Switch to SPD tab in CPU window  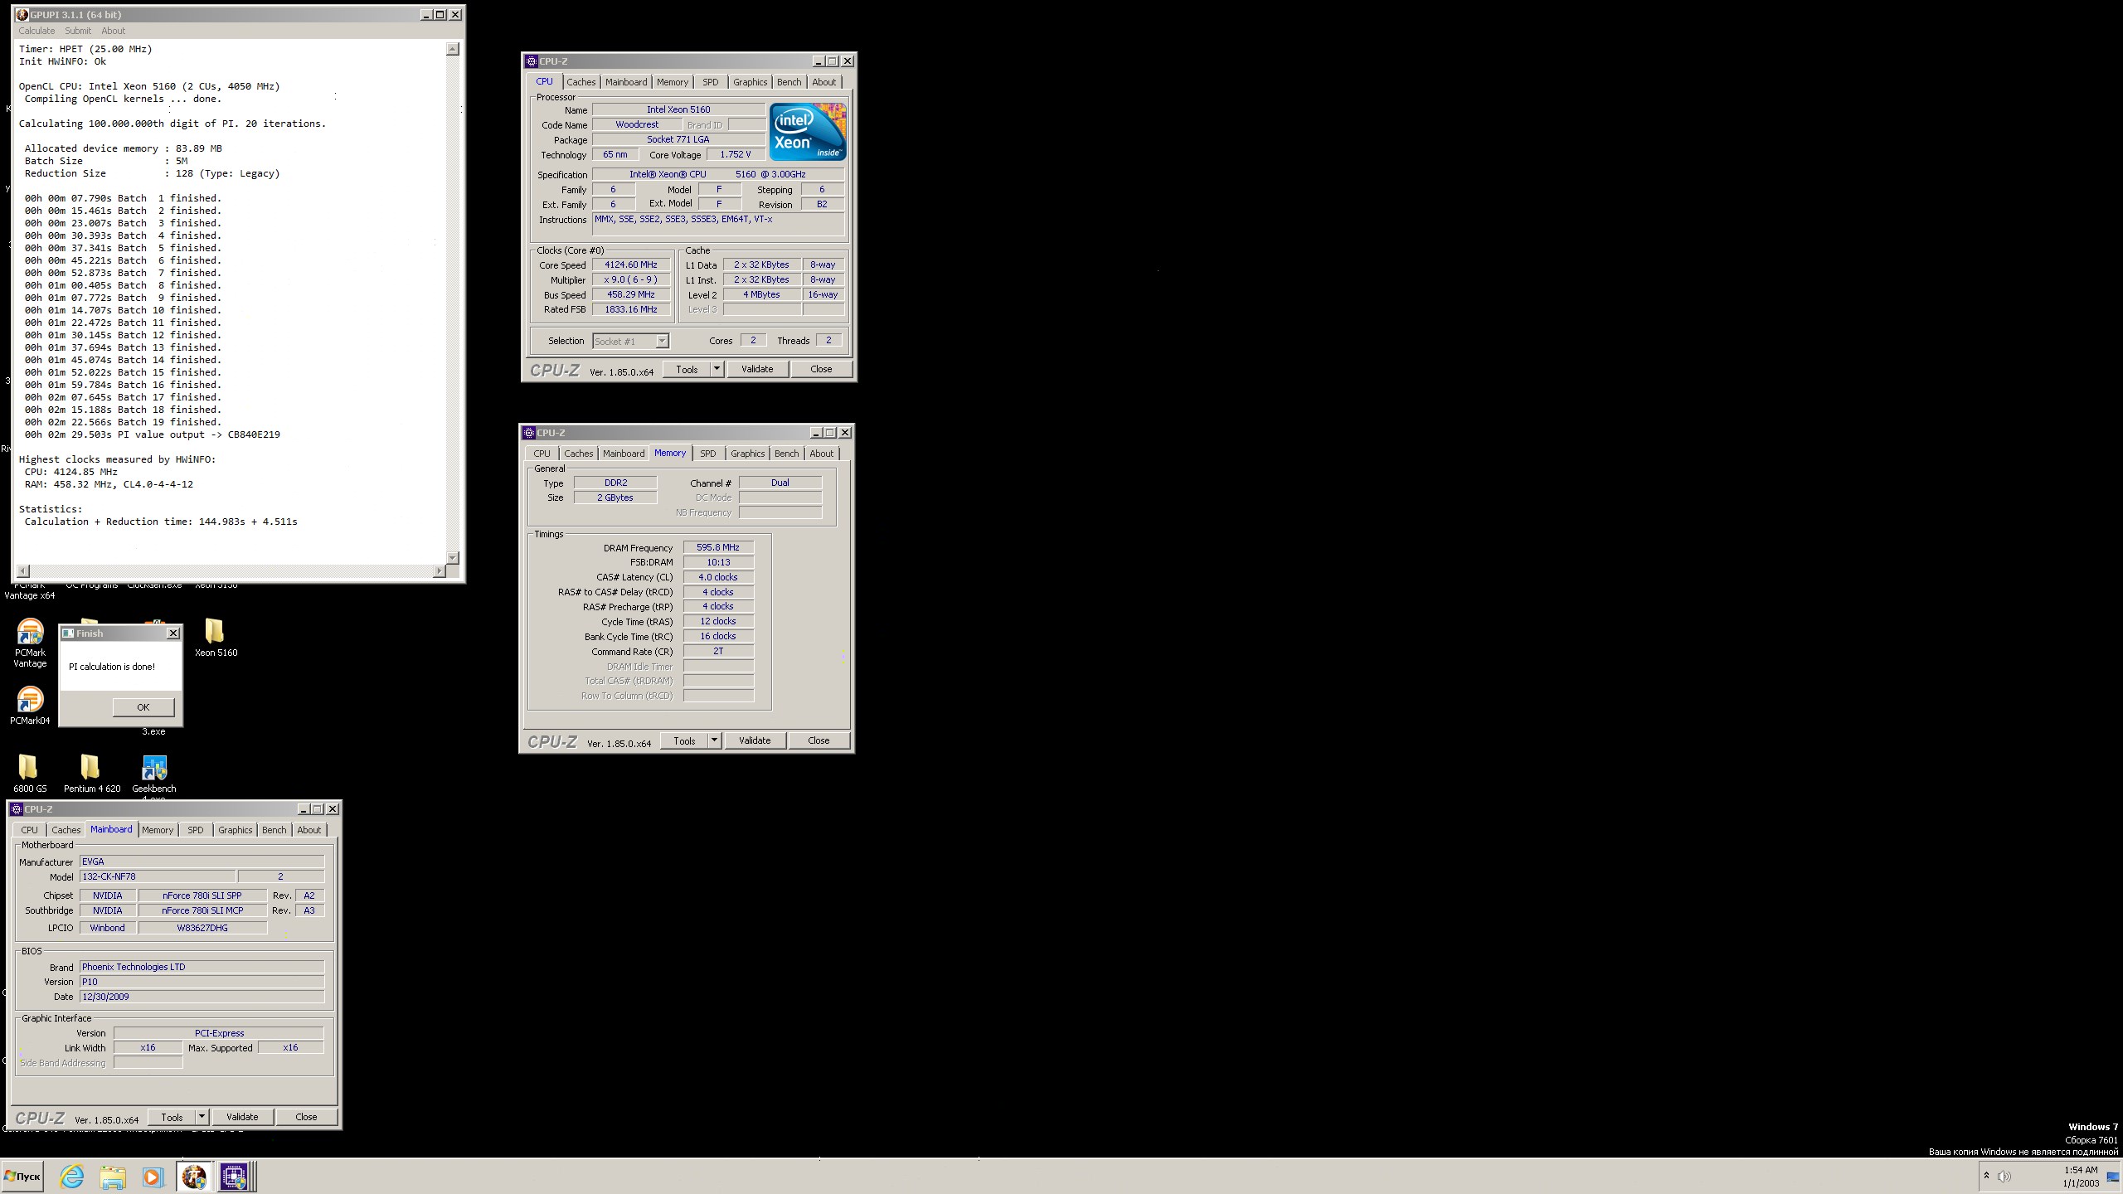tap(710, 82)
